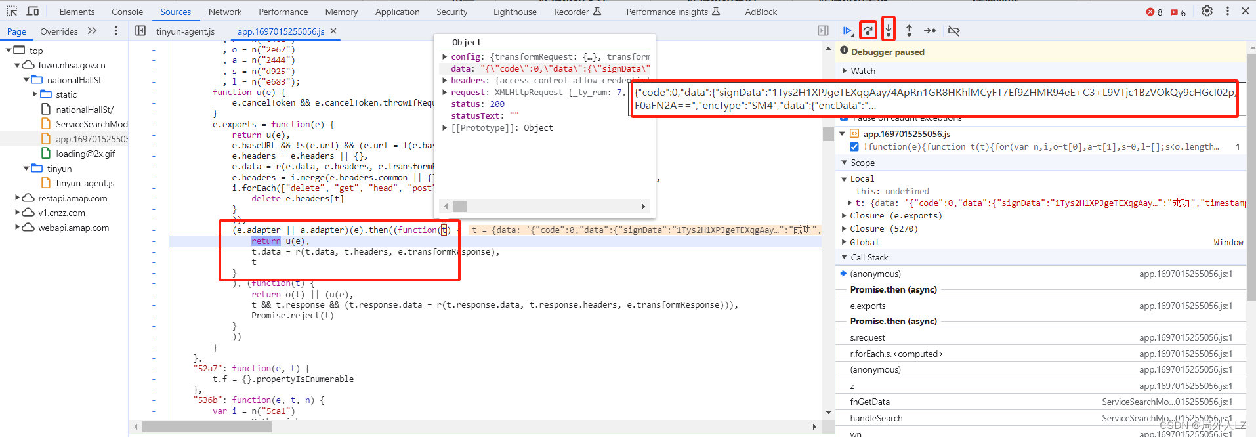The image size is (1256, 437).
Task: Toggle debugger sidebar panel icon
Action: pyautogui.click(x=823, y=30)
